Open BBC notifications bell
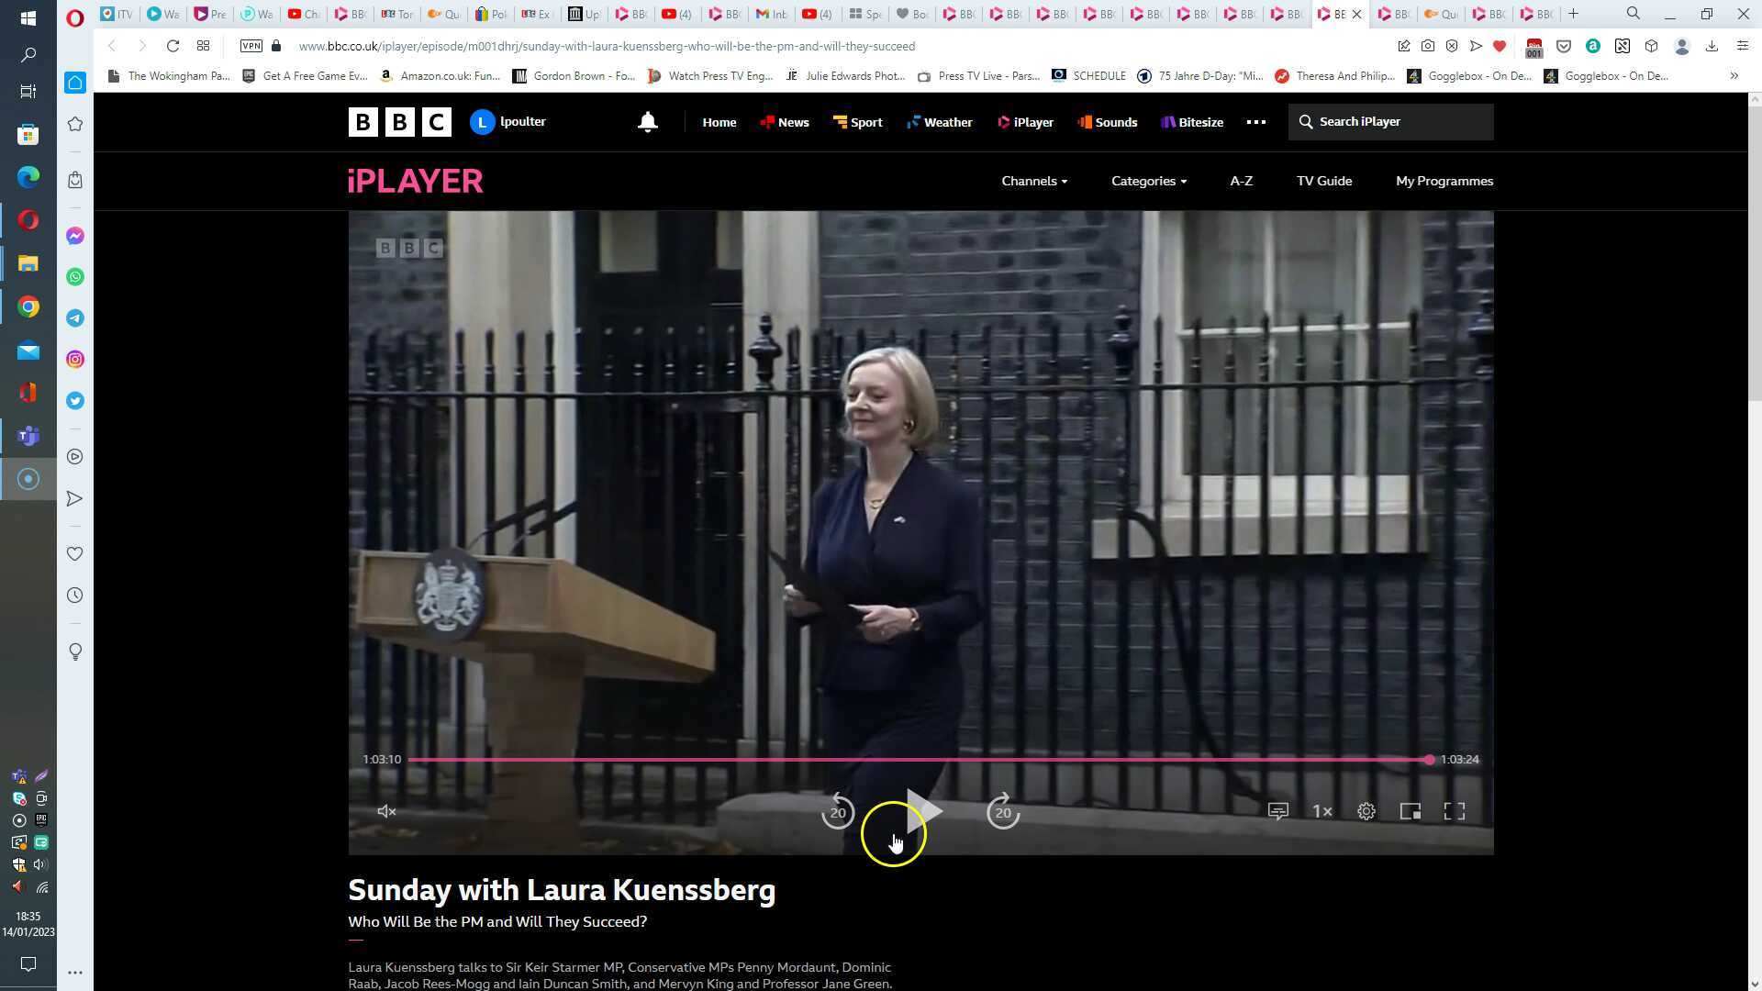 [x=647, y=122]
